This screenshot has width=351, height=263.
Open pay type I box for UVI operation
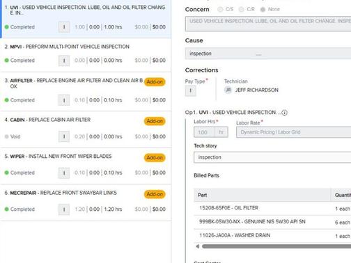(x=64, y=27)
